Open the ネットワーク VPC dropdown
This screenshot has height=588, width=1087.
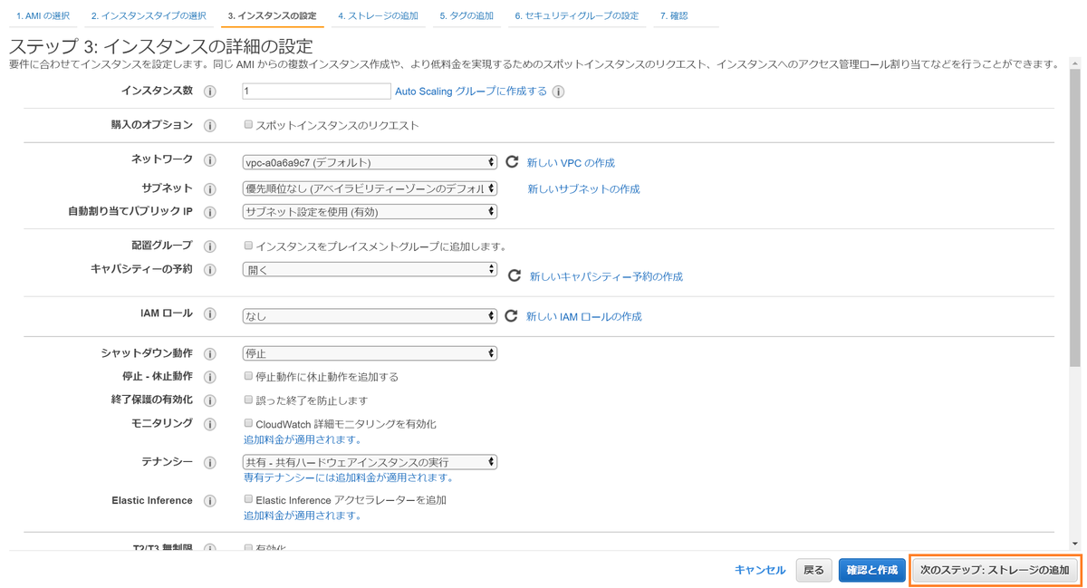tap(369, 161)
